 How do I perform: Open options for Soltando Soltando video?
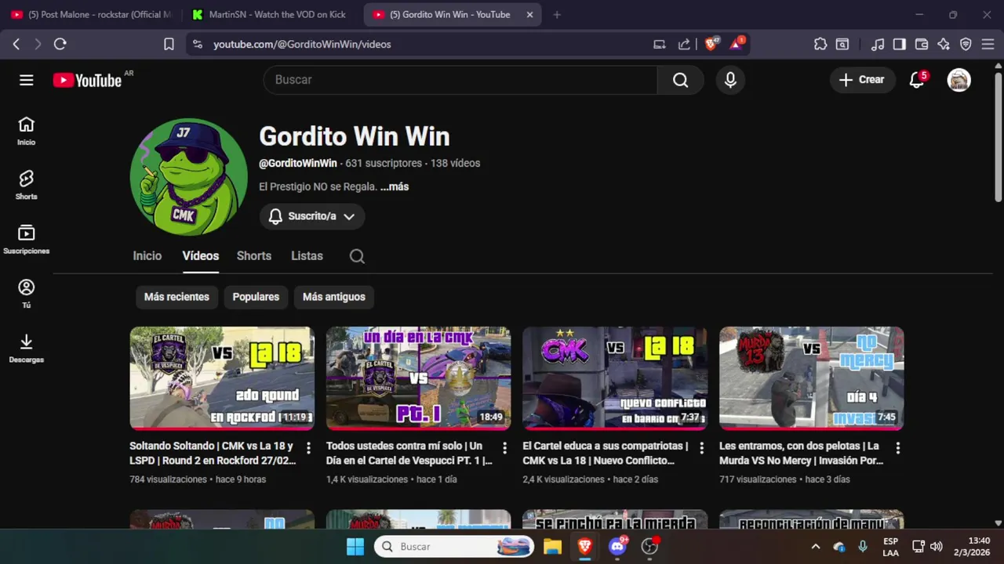pos(308,448)
